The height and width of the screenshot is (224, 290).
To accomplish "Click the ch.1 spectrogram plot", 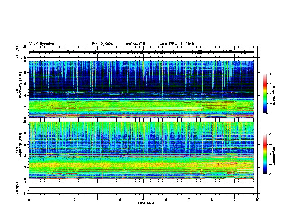I will 141,89.
